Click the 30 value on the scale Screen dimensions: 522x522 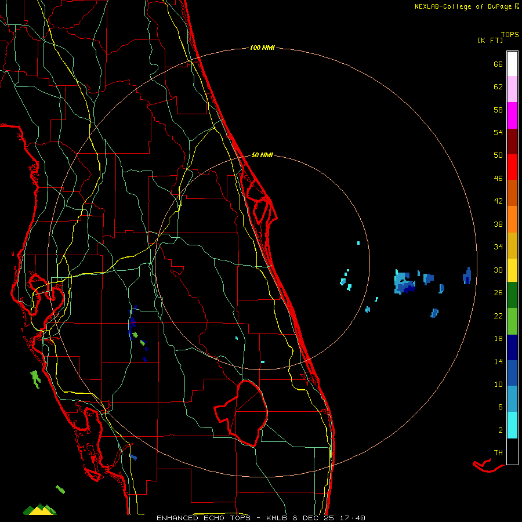point(498,270)
